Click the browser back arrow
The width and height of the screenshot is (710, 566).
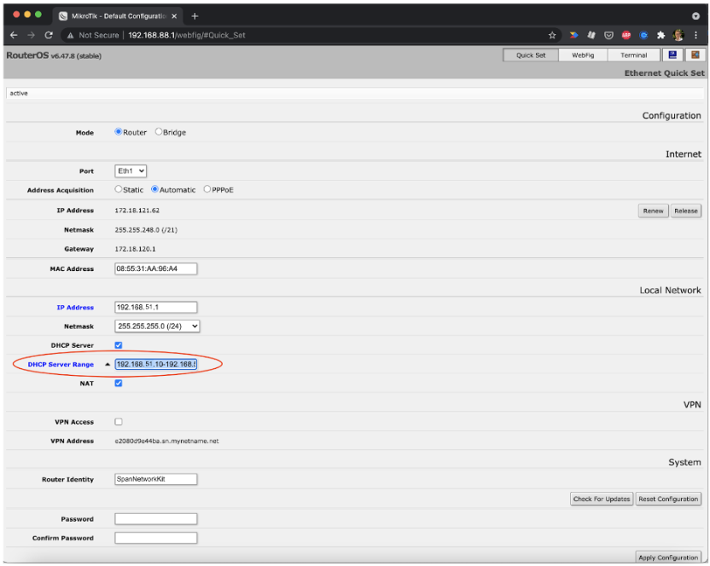pyautogui.click(x=13, y=35)
